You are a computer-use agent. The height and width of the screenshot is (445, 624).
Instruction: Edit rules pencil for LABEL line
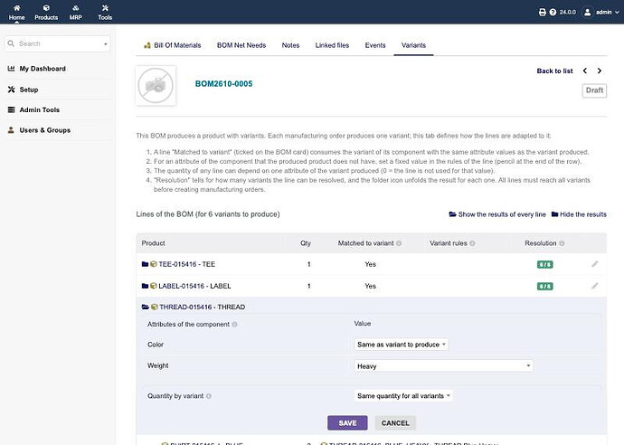pyautogui.click(x=594, y=286)
